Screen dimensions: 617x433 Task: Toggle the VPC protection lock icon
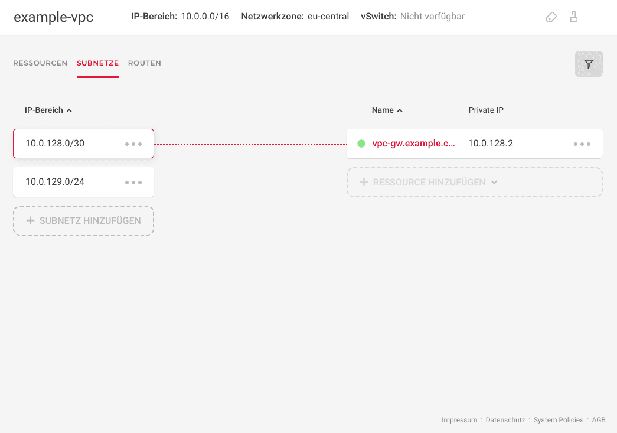point(573,17)
